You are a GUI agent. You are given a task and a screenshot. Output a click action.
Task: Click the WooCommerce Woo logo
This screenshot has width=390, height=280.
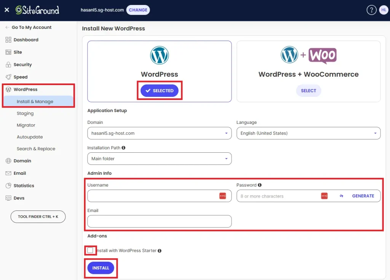(x=323, y=55)
